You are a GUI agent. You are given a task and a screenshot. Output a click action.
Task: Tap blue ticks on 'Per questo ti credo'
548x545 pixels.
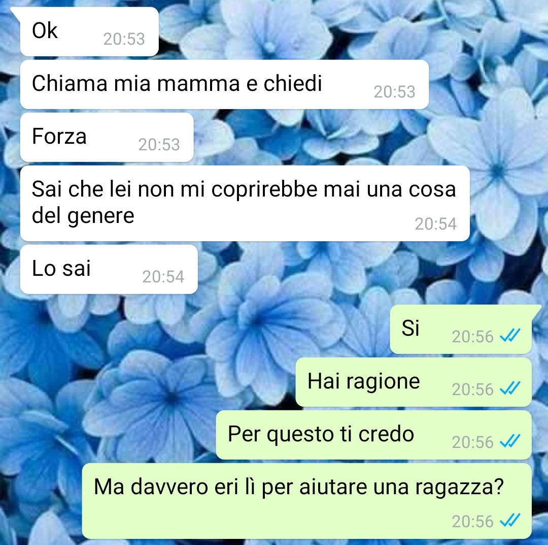click(510, 442)
